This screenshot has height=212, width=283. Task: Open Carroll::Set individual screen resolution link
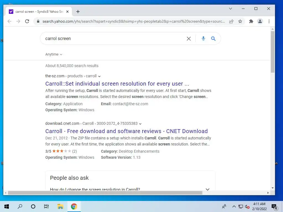pos(117,84)
